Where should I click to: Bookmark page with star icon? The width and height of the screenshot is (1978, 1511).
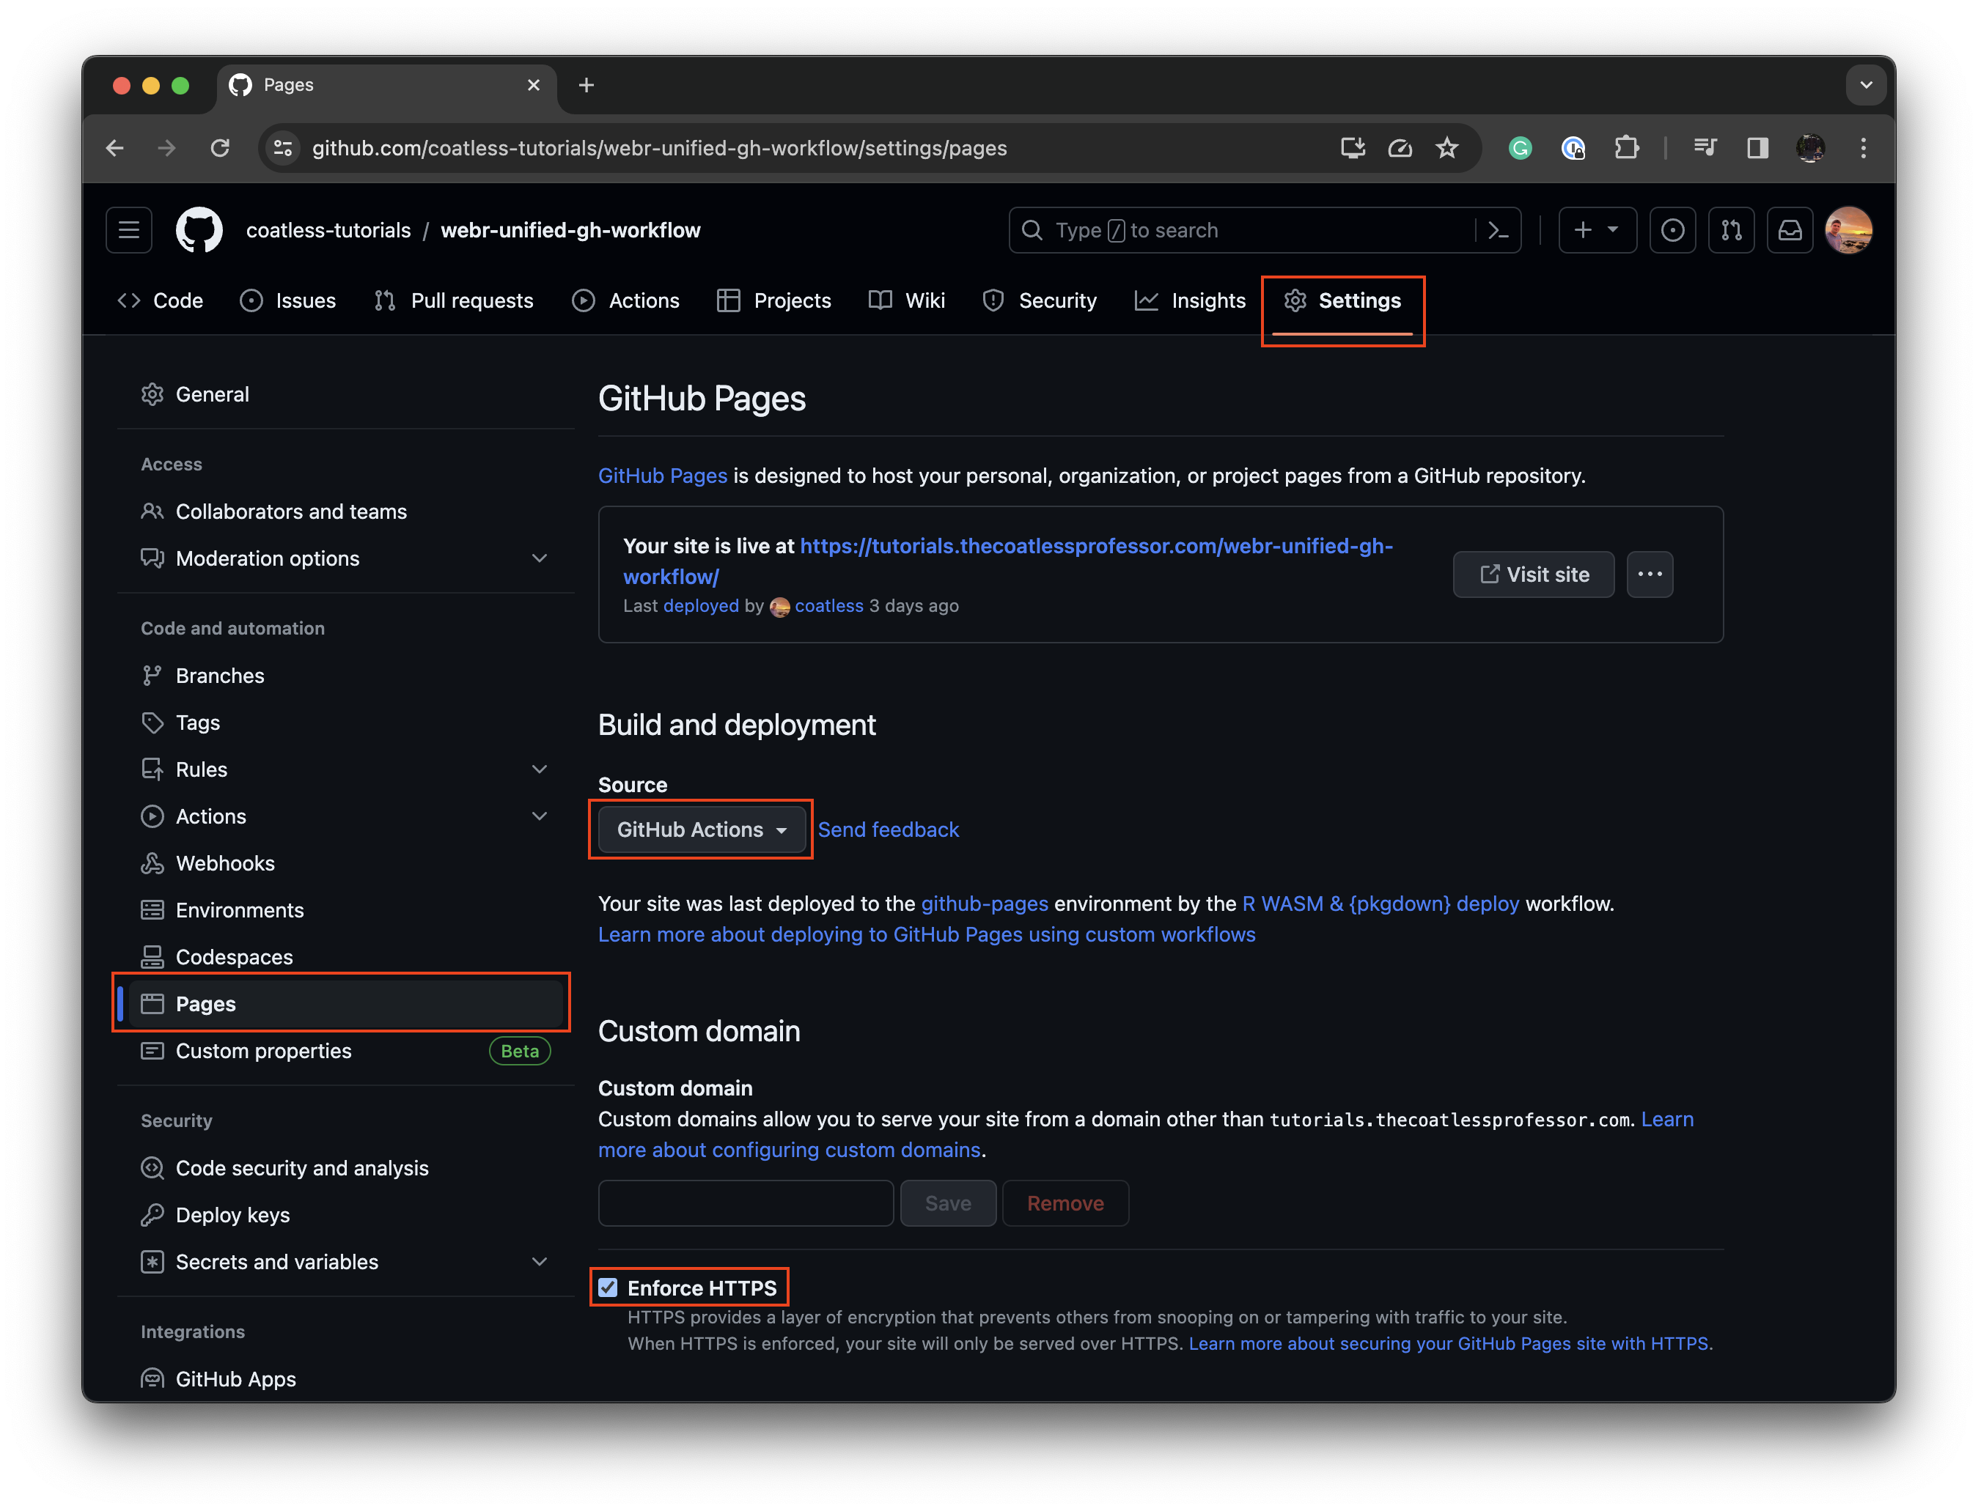coord(1446,147)
